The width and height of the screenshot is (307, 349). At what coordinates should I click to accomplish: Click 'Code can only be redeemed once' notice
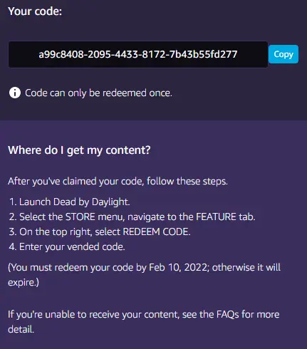coord(98,93)
